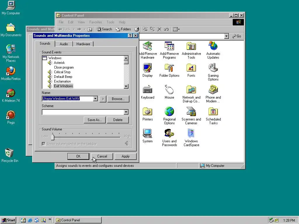Click the Delete X toolbar icon
Screen dimensions: 299x224
[x=159, y=29]
